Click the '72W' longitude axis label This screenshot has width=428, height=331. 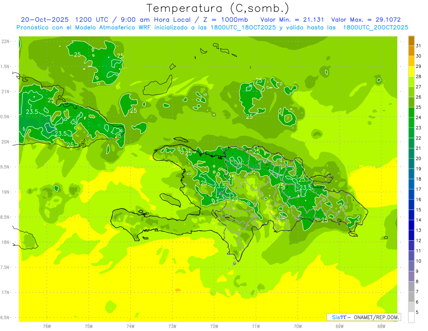214,326
